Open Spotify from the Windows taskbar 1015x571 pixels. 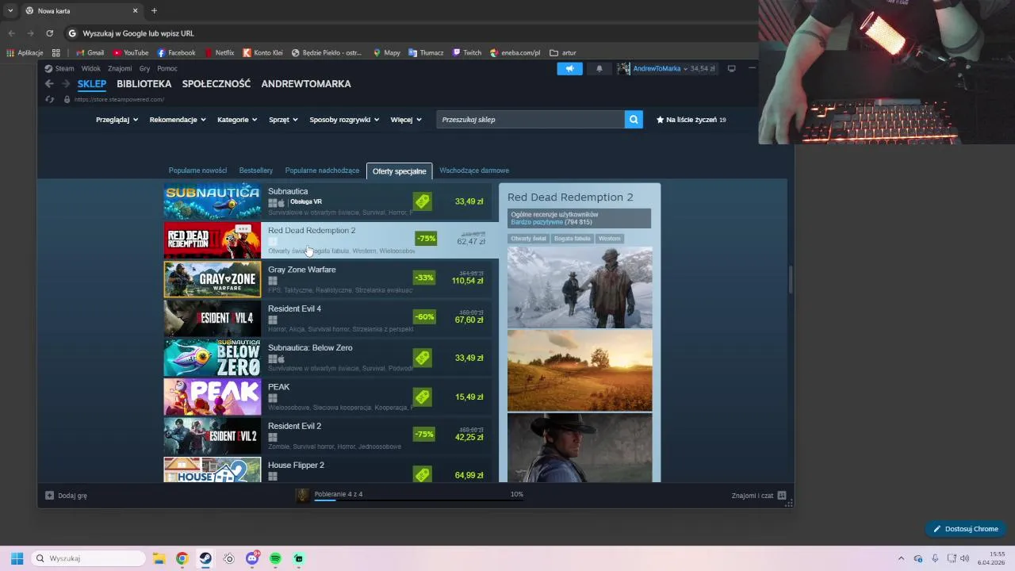point(275,558)
